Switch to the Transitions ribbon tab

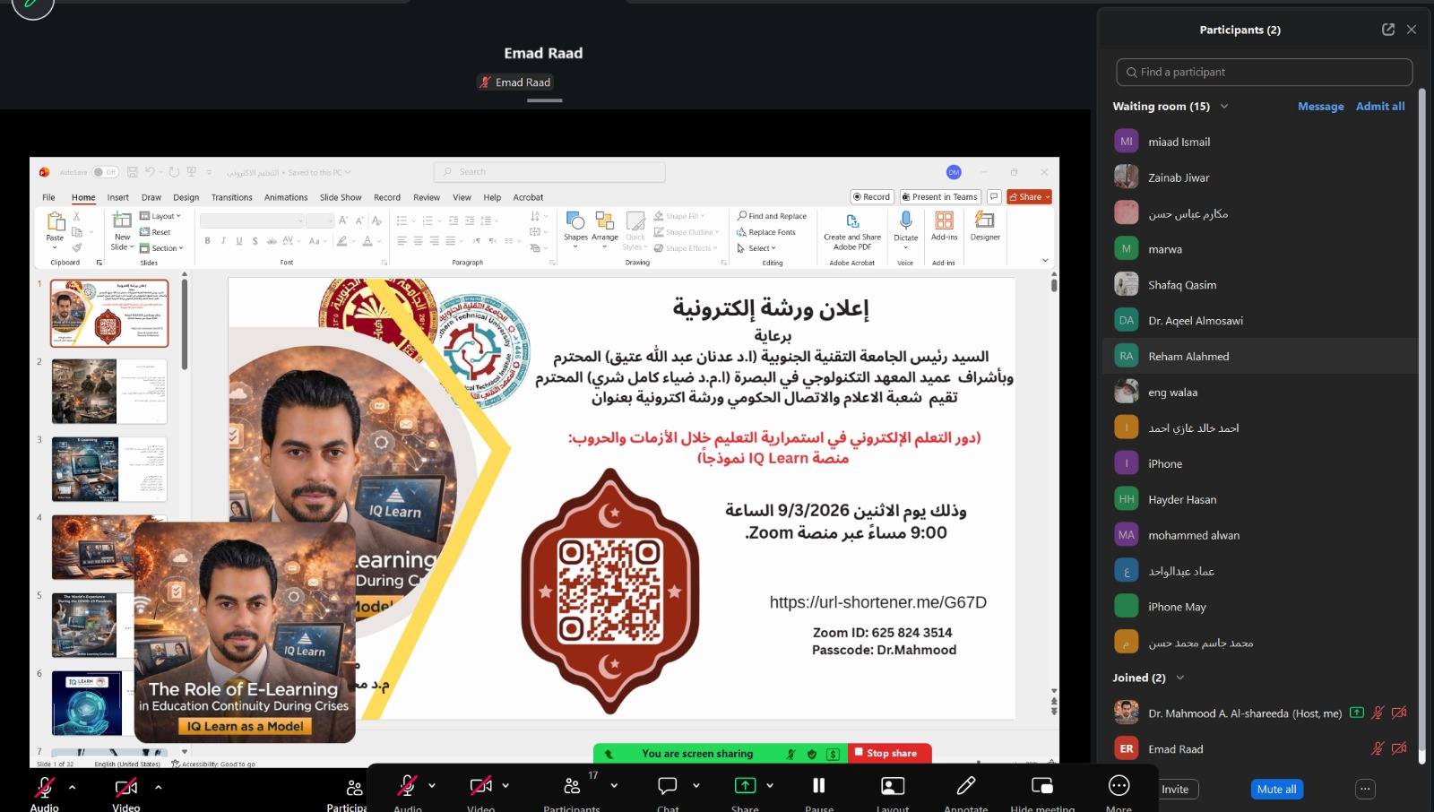pos(231,197)
